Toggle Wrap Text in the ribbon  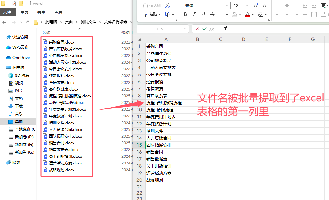(x=324, y=5)
